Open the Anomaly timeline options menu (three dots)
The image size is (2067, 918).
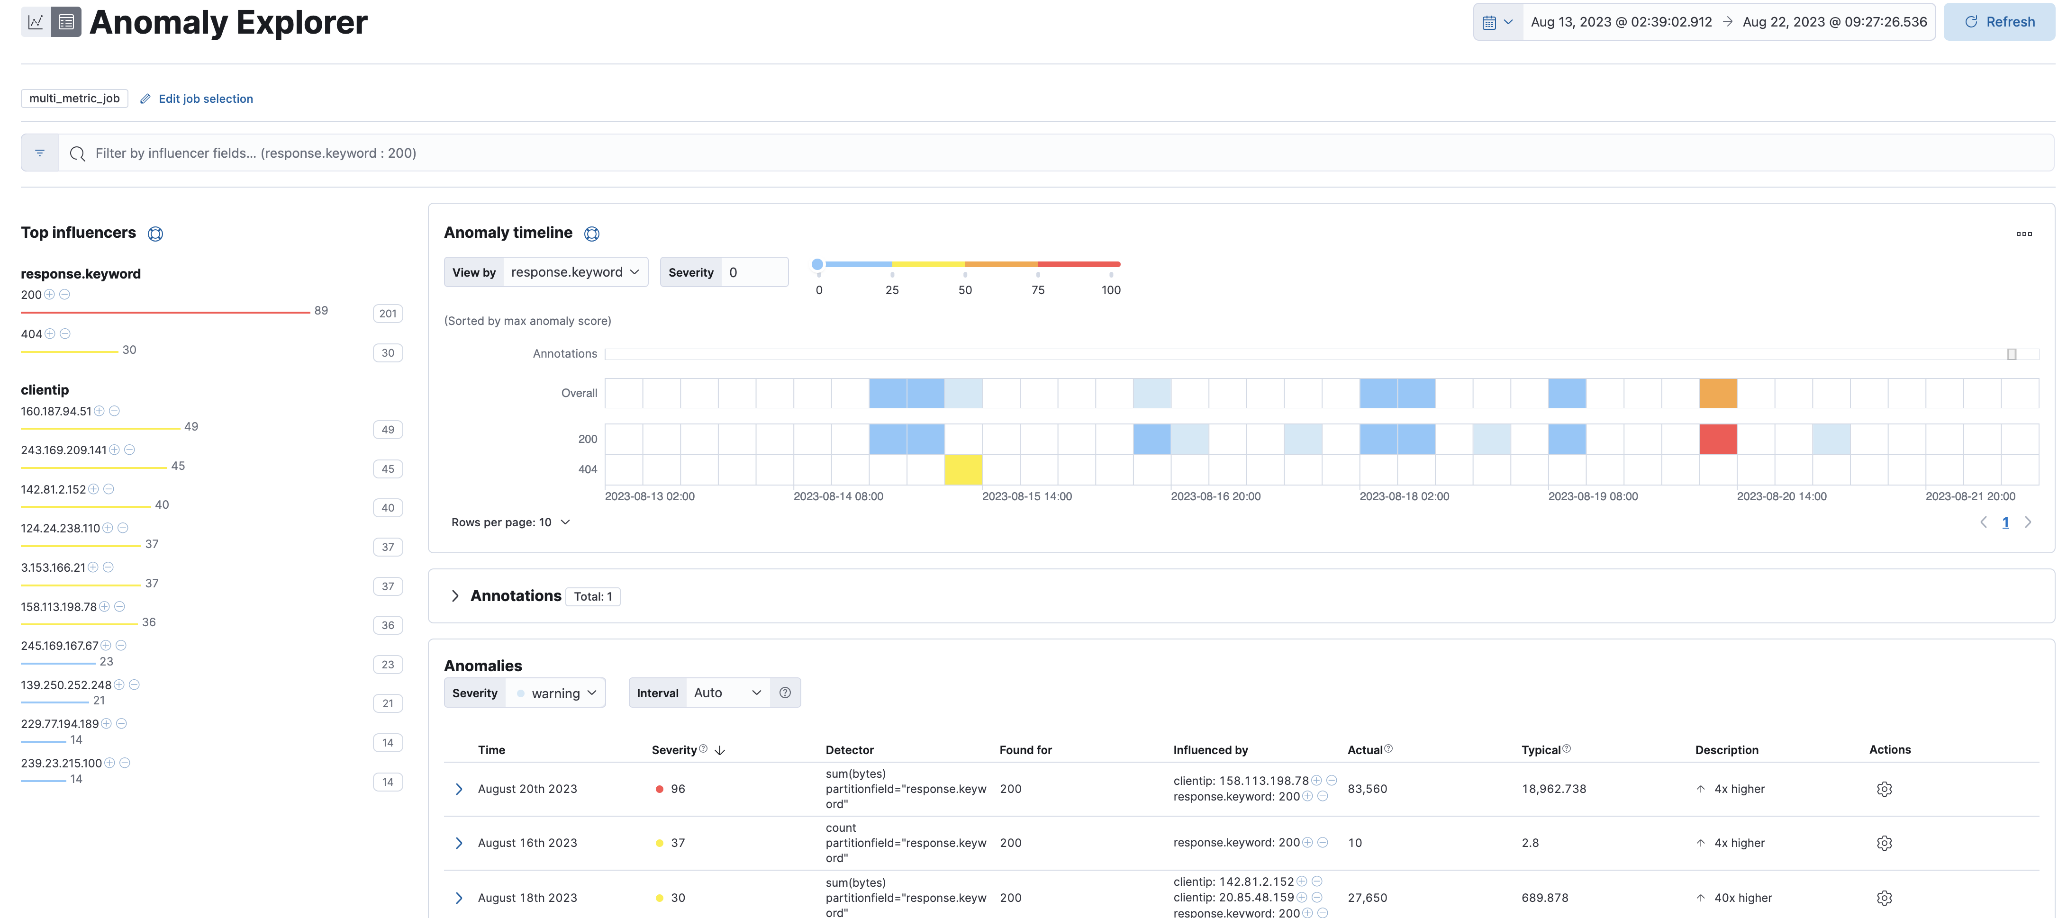(x=2024, y=234)
